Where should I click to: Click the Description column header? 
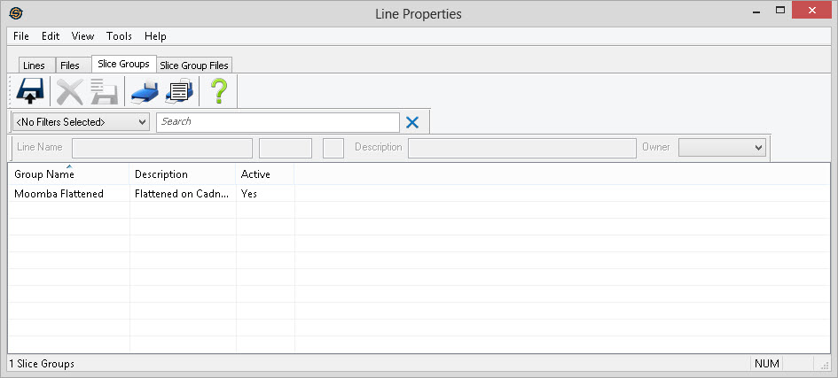[x=161, y=174]
